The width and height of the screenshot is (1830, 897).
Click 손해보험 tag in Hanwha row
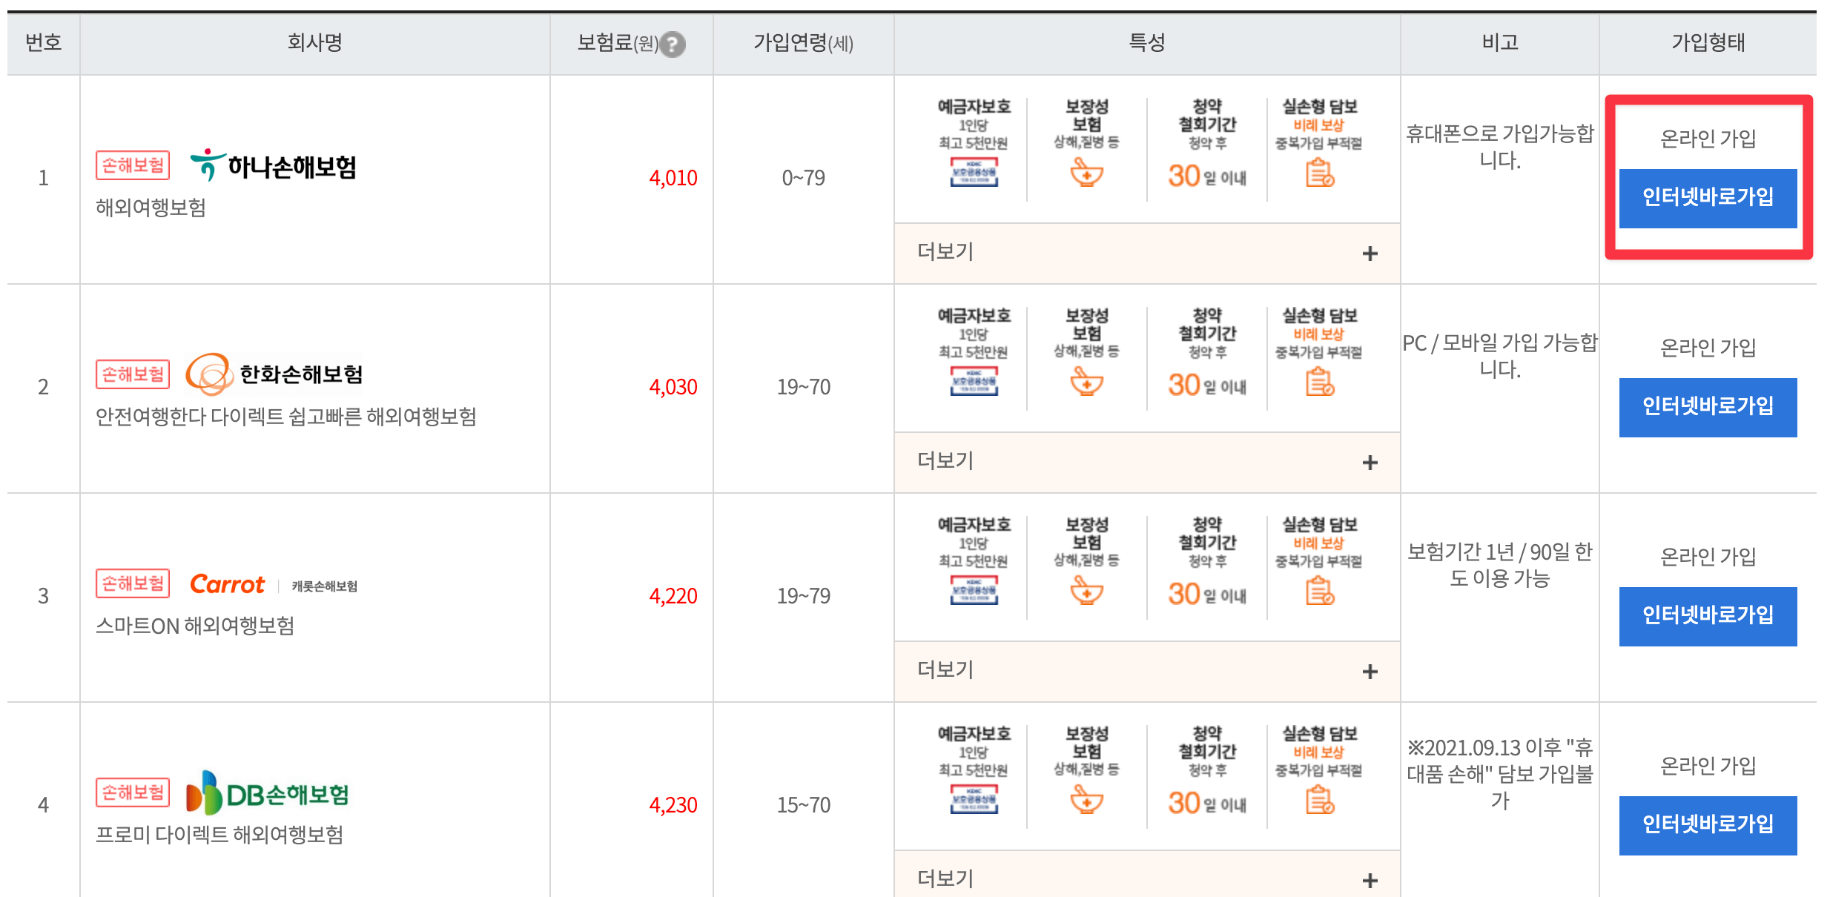click(133, 374)
